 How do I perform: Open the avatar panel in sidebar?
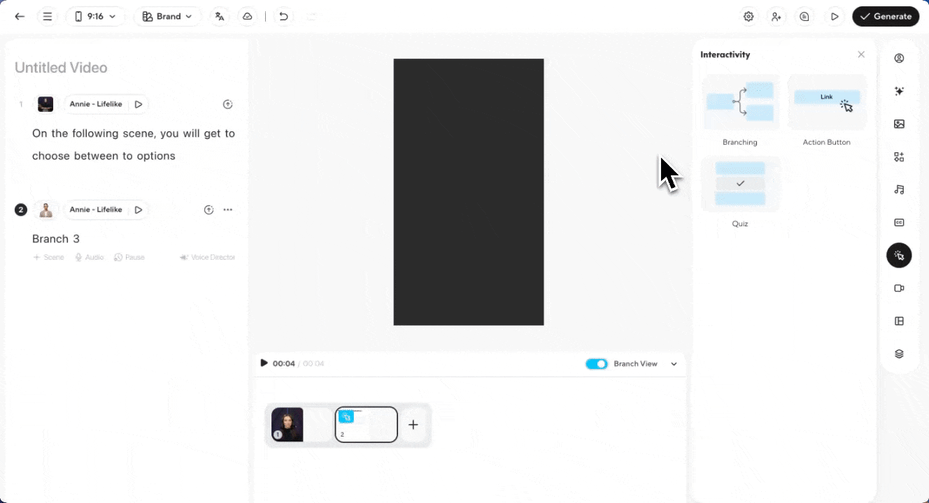pos(899,58)
